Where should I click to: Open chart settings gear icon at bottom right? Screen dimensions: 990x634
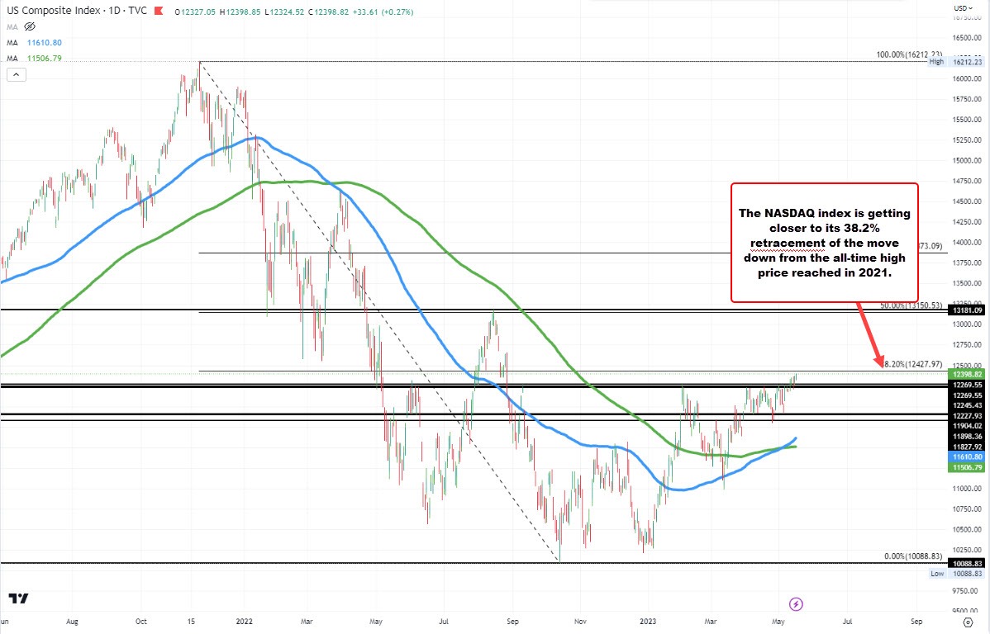point(968,622)
